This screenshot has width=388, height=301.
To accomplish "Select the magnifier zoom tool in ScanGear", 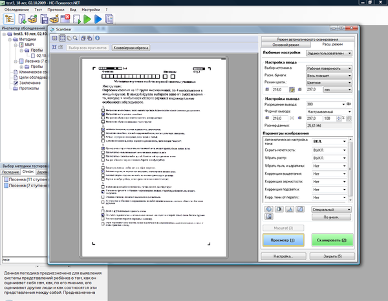I will pyautogui.click(x=75, y=38).
